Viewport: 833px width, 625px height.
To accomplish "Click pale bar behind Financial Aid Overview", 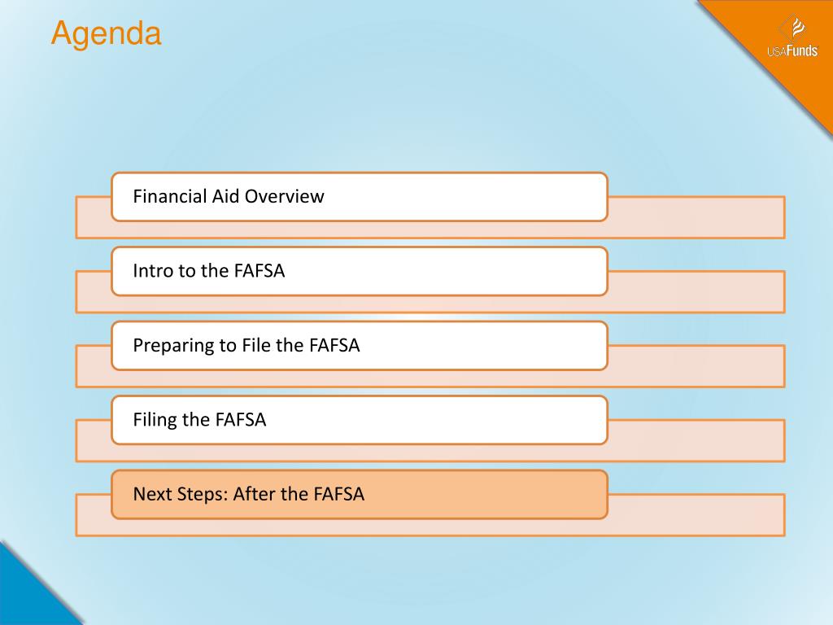I will pyautogui.click(x=696, y=217).
